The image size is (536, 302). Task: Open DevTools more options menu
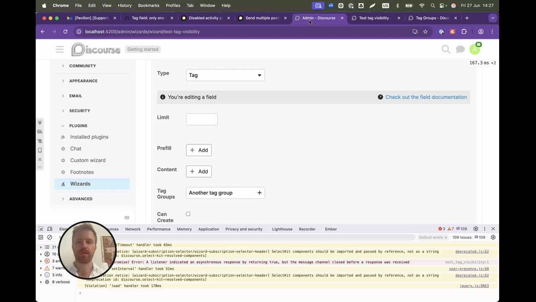pyautogui.click(x=484, y=229)
